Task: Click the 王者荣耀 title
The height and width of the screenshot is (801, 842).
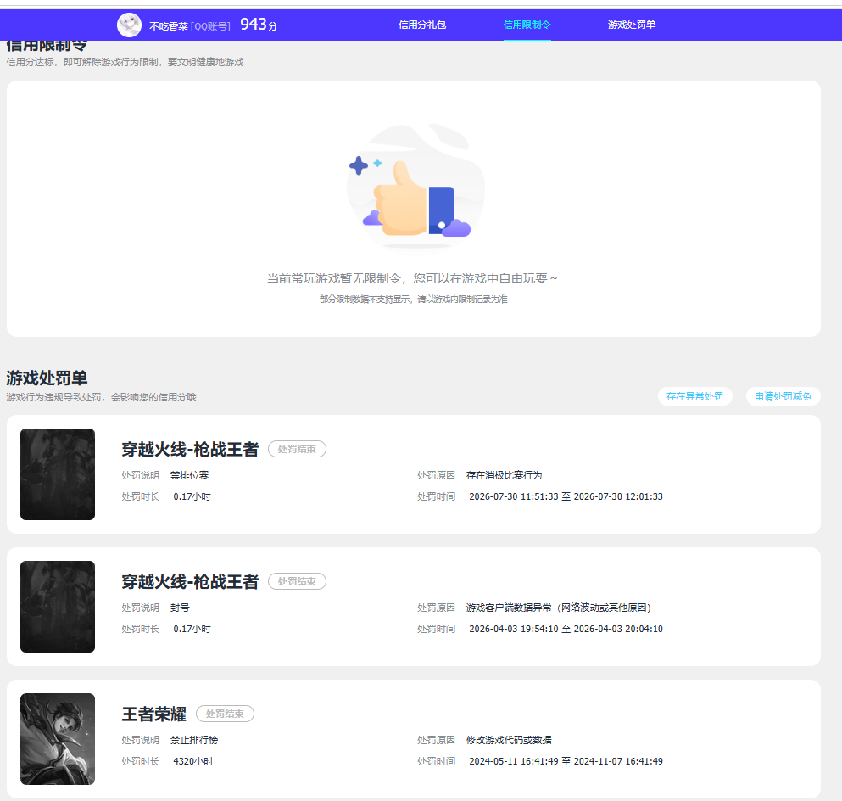Action: [154, 714]
